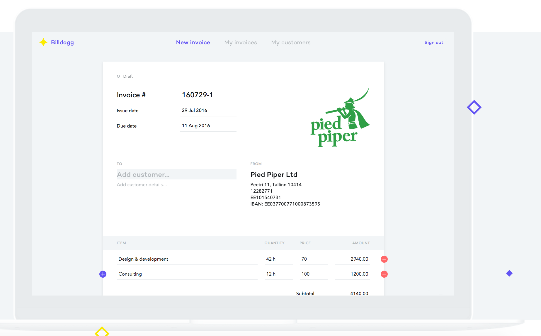
Task: Edit the price field showing 100
Action: click(x=314, y=274)
